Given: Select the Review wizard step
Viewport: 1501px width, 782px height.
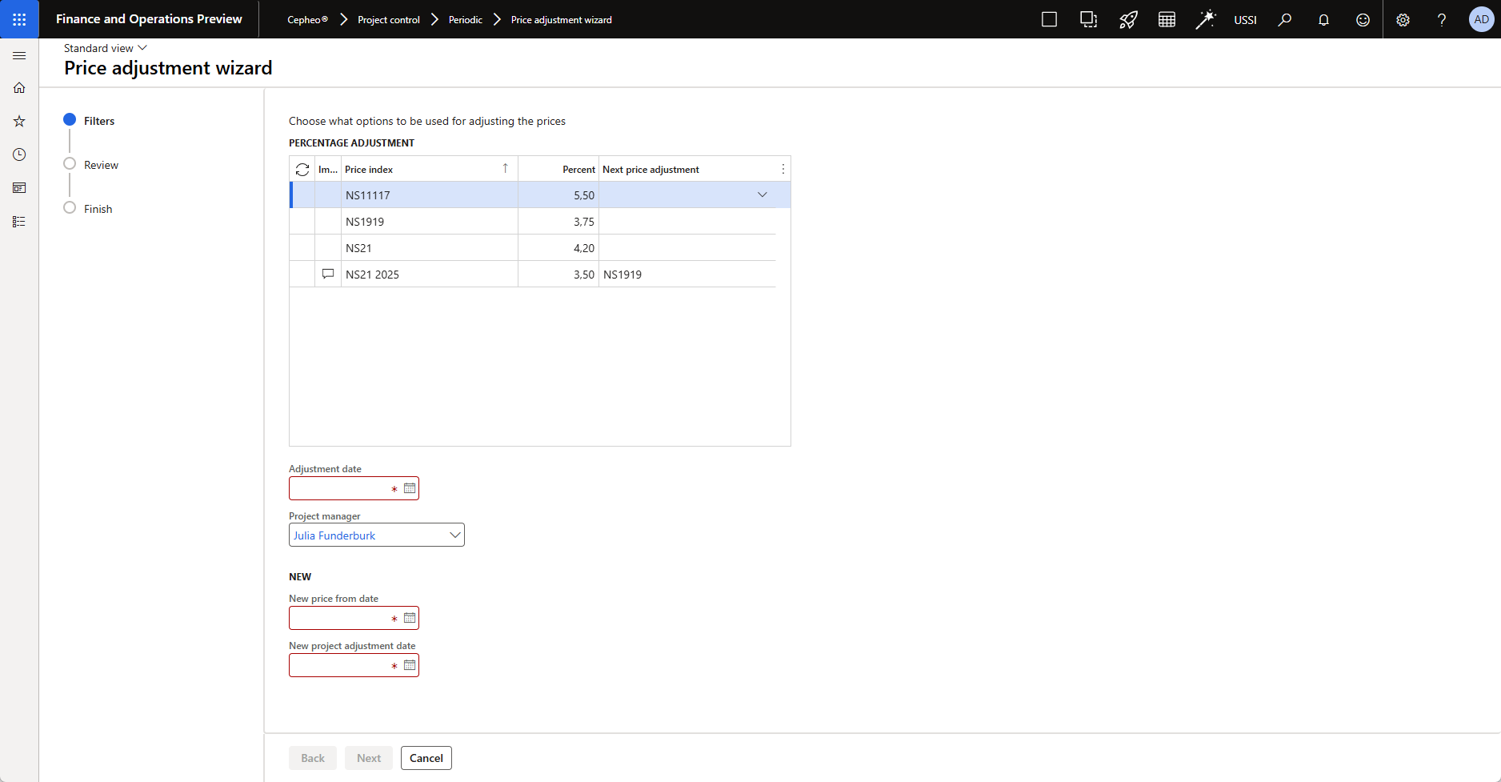Looking at the screenshot, I should (101, 165).
